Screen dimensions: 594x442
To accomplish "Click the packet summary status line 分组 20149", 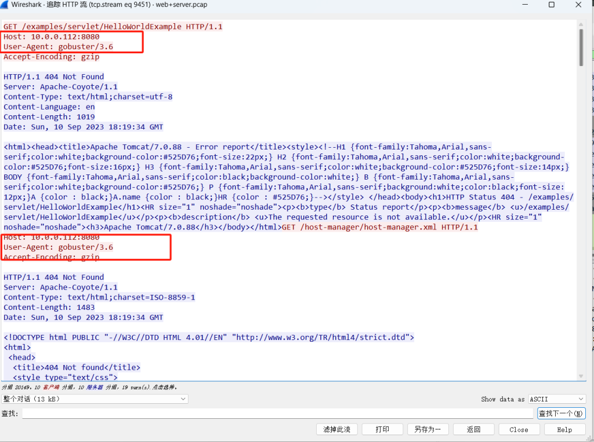I will pos(89,387).
